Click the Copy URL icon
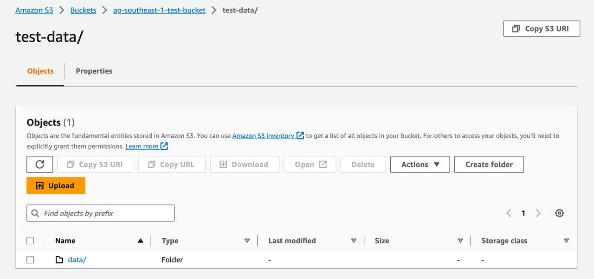The height and width of the screenshot is (279, 594). click(x=151, y=164)
